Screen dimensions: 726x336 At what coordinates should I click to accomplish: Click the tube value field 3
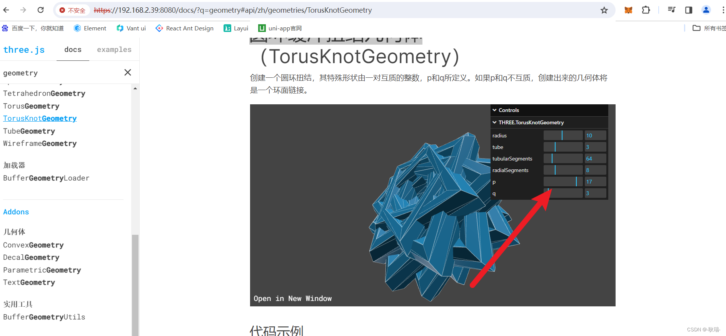596,147
